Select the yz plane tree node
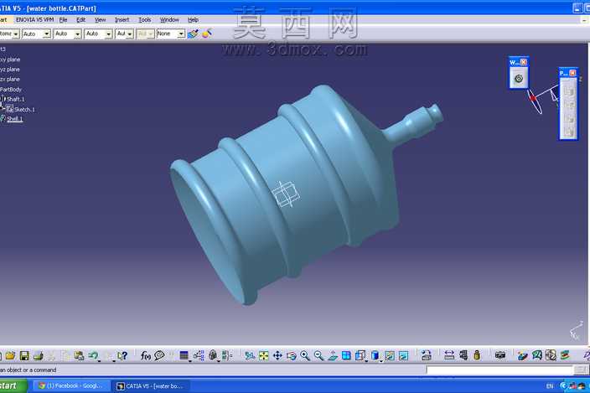This screenshot has height=393, width=590. (x=10, y=70)
